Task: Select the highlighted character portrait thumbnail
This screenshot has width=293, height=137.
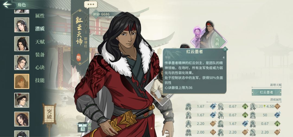Action: click(x=22, y=81)
